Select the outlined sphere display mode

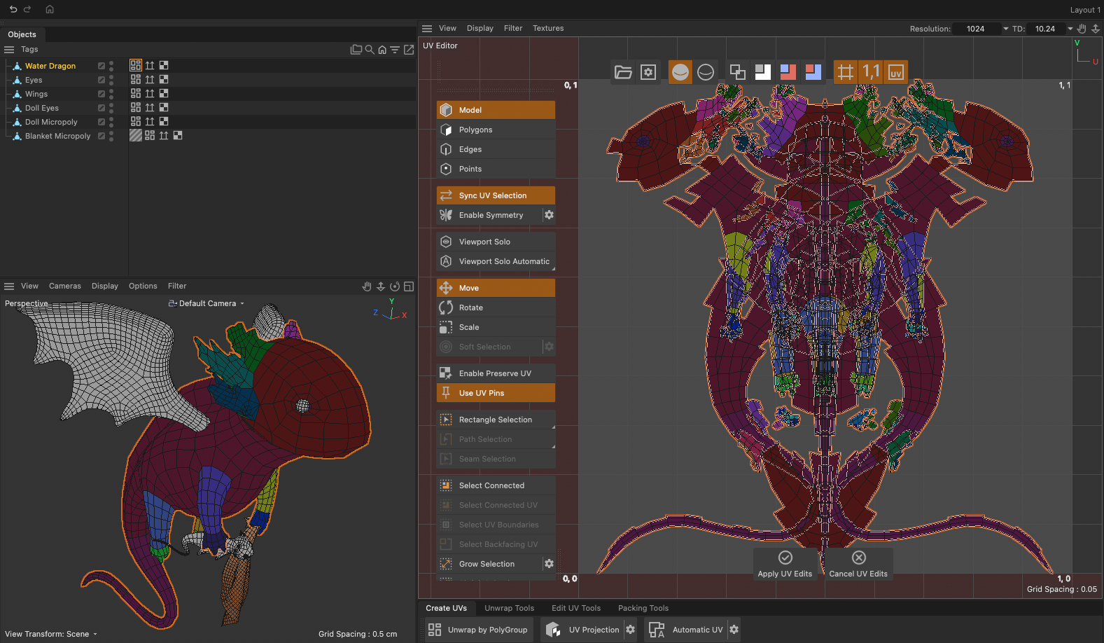(x=706, y=72)
